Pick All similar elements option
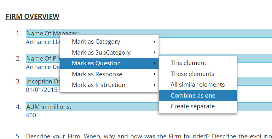272x139 pixels. (x=198, y=85)
